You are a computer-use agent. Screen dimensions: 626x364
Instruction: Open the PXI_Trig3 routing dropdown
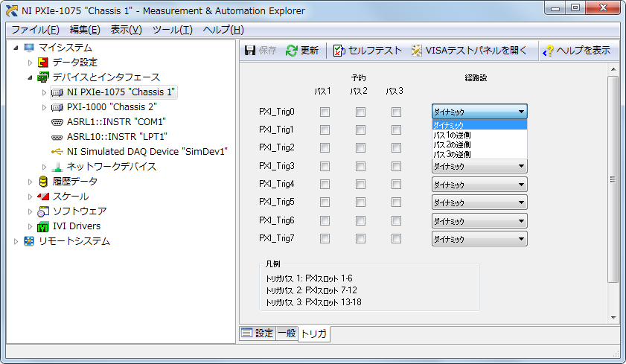479,166
